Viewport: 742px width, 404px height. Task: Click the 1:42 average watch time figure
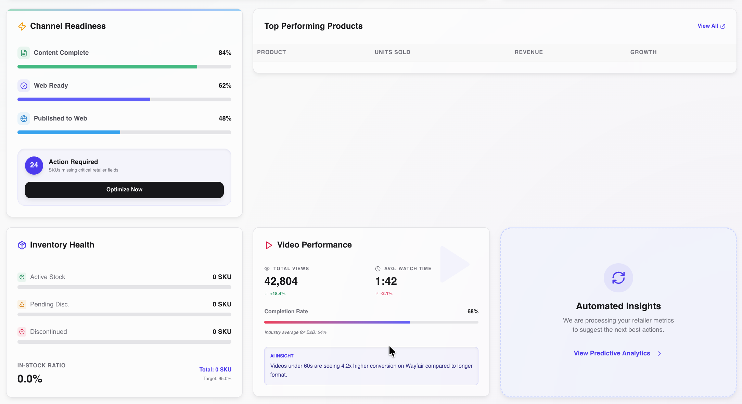386,281
